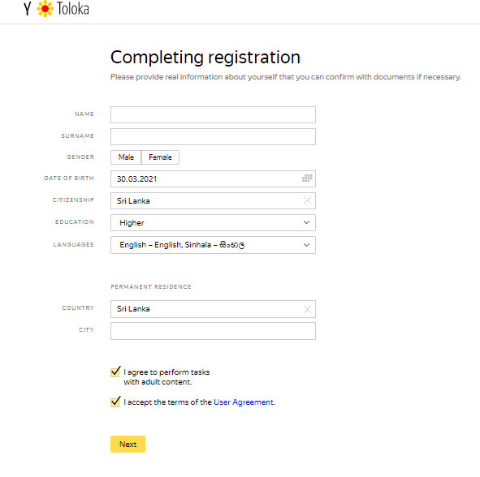Click the Citizenship field with Sri Lanka

pos(213,200)
